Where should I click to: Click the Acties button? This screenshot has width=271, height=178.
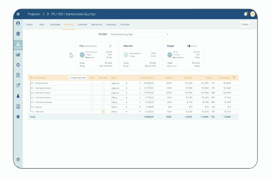(x=245, y=25)
